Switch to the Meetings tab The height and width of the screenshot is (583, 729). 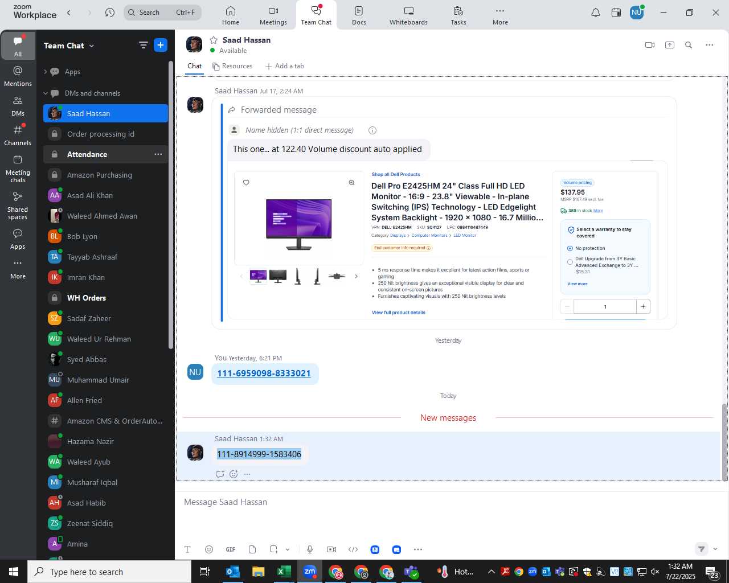point(273,15)
